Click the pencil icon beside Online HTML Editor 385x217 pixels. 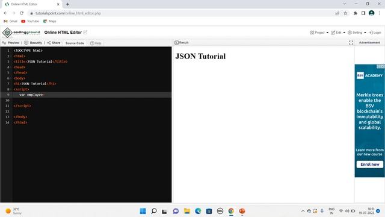click(85, 32)
